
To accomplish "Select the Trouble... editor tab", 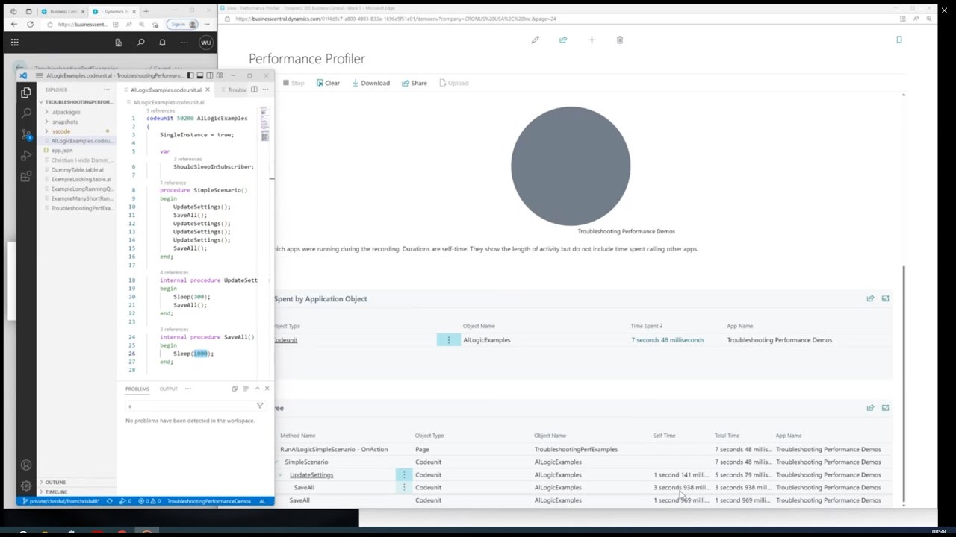I will click(x=238, y=89).
